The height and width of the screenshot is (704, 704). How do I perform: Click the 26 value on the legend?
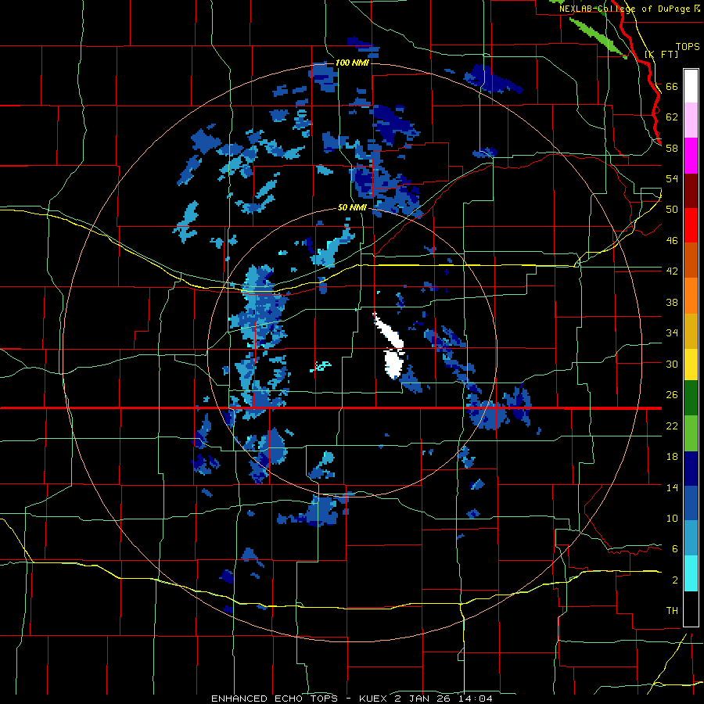point(672,395)
